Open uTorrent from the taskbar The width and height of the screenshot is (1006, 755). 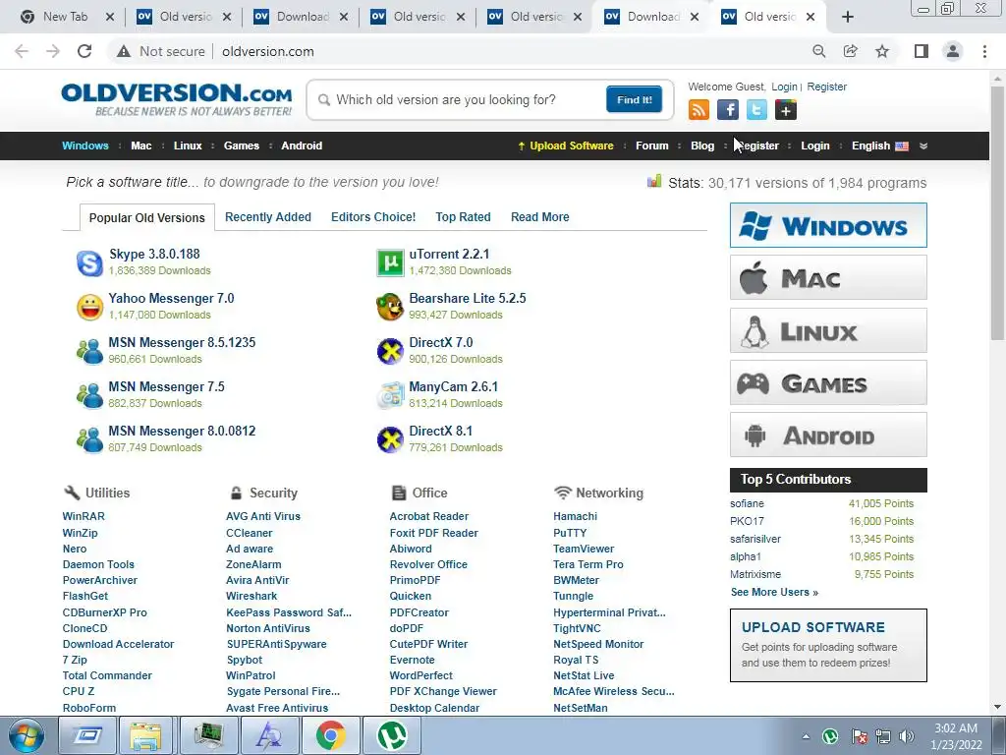391,735
